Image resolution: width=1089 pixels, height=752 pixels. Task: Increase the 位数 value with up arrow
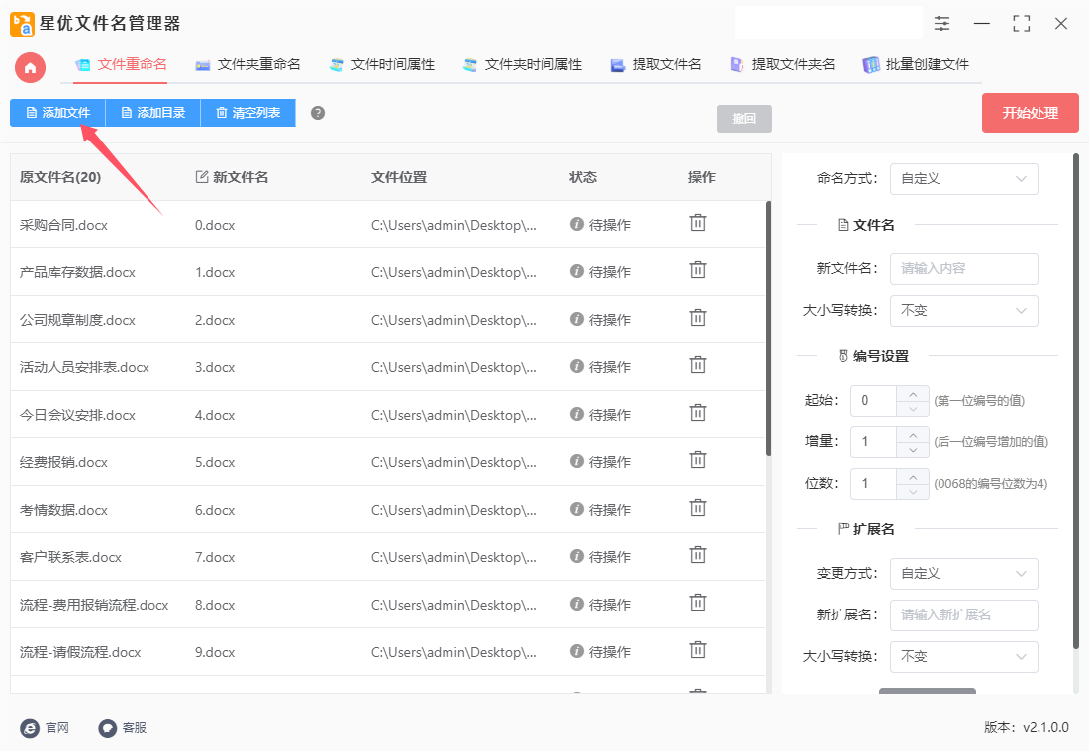[913, 476]
